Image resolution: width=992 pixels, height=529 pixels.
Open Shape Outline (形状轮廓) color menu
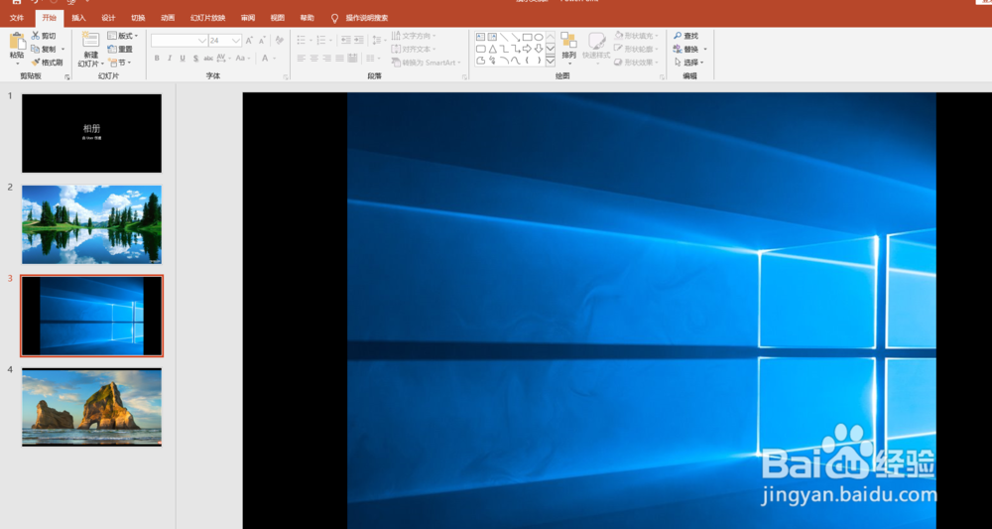click(637, 49)
